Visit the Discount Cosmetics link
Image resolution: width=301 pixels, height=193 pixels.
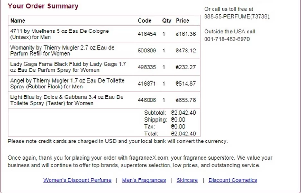(233, 180)
